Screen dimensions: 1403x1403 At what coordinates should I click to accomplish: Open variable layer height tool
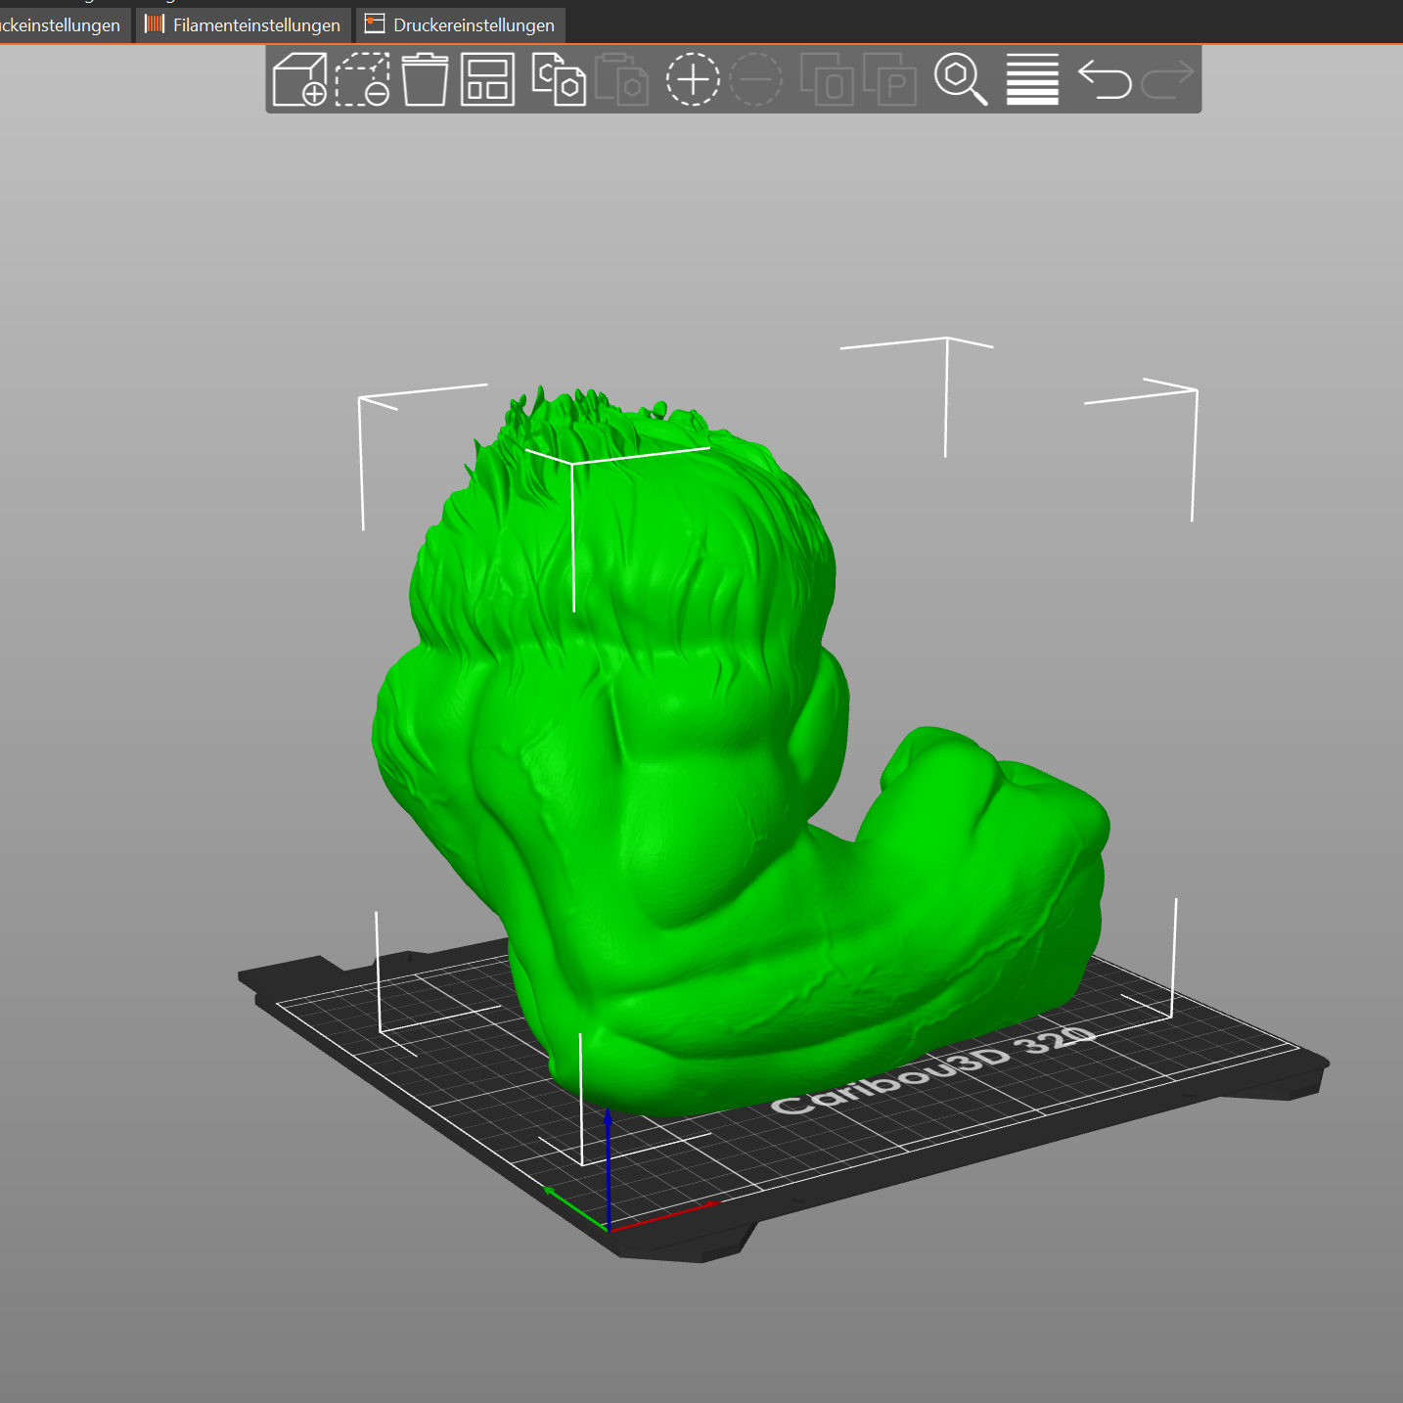click(x=1032, y=79)
